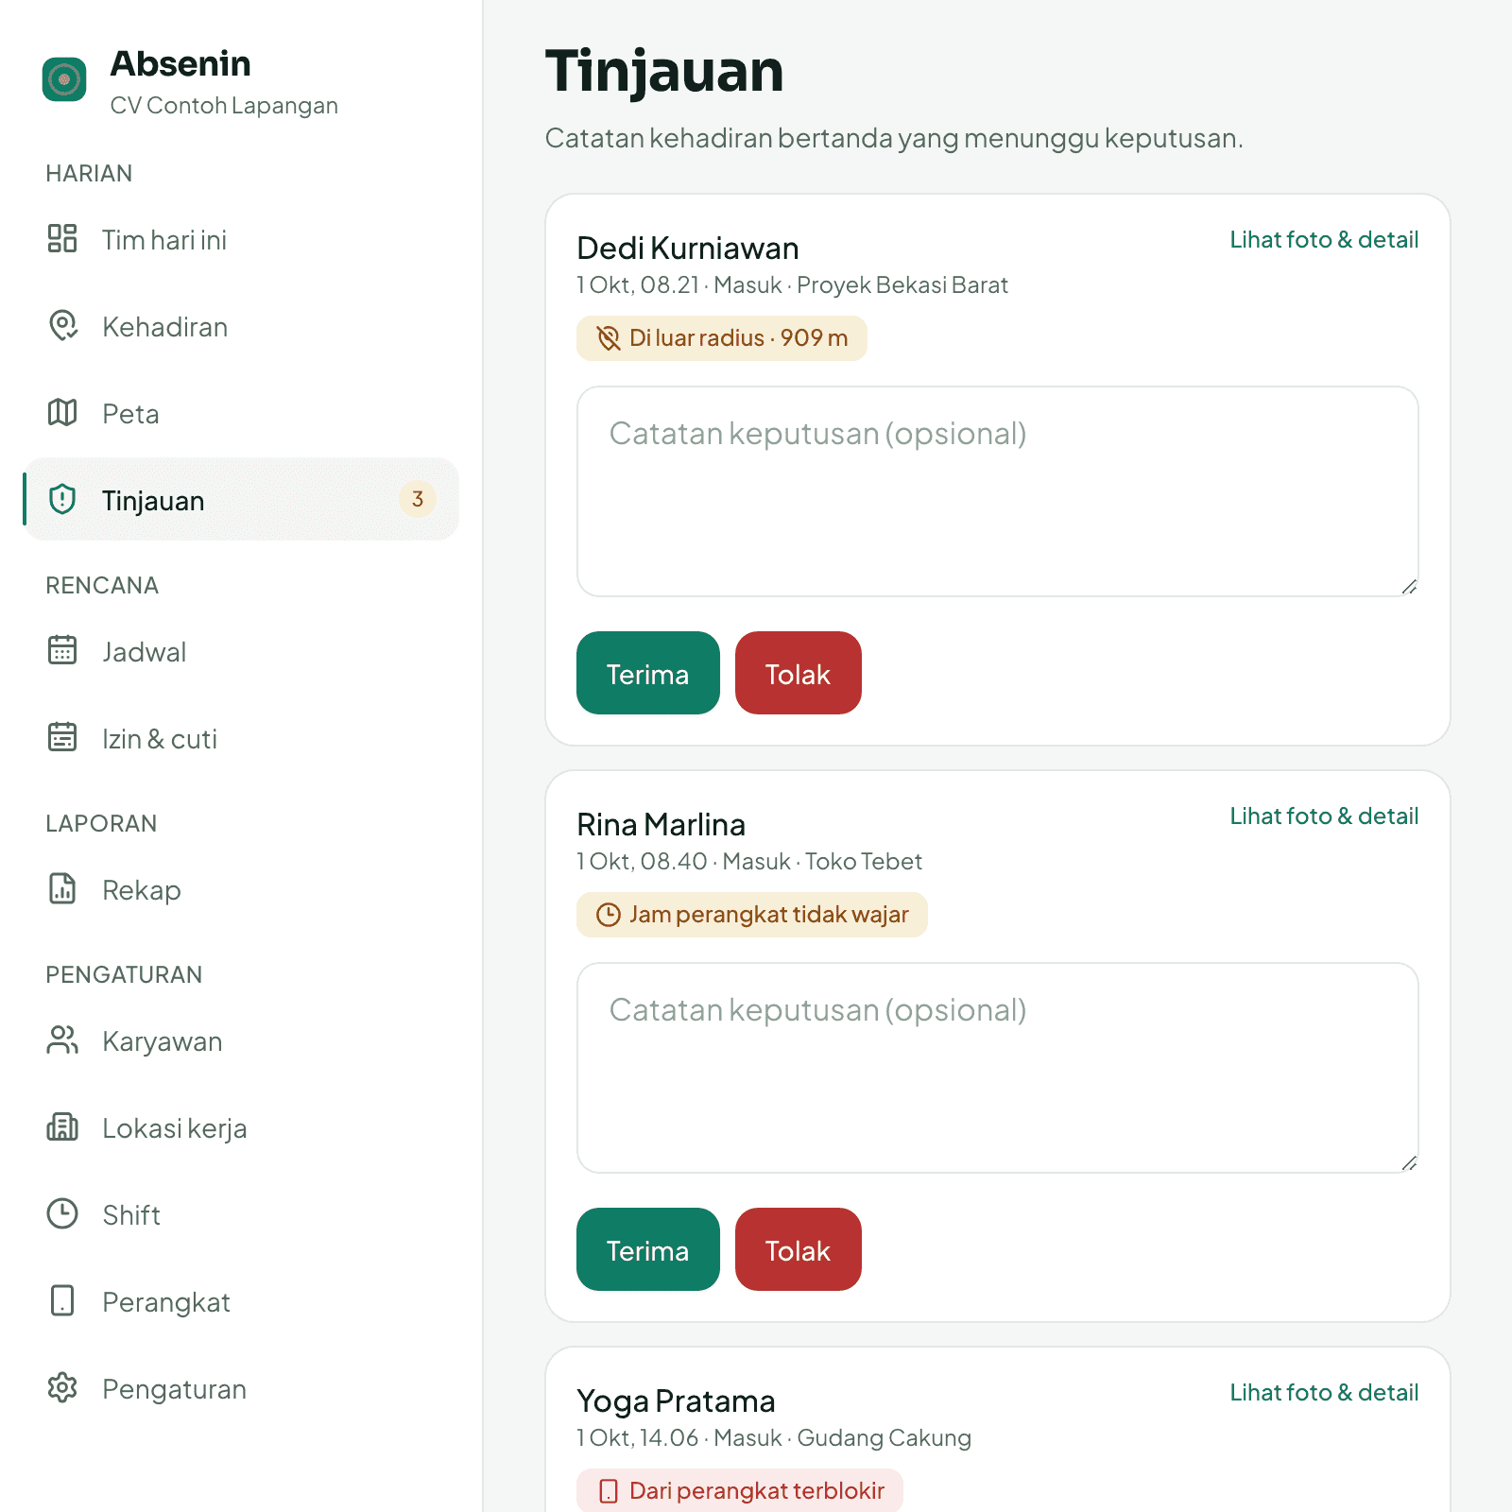Click the Tinjauan shield icon

62,499
